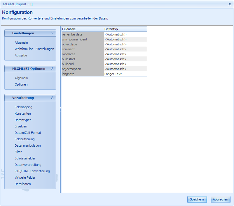This screenshot has height=206, width=234.
Task: Open Webformular - Einstellungen settings
Action: pos(34,49)
